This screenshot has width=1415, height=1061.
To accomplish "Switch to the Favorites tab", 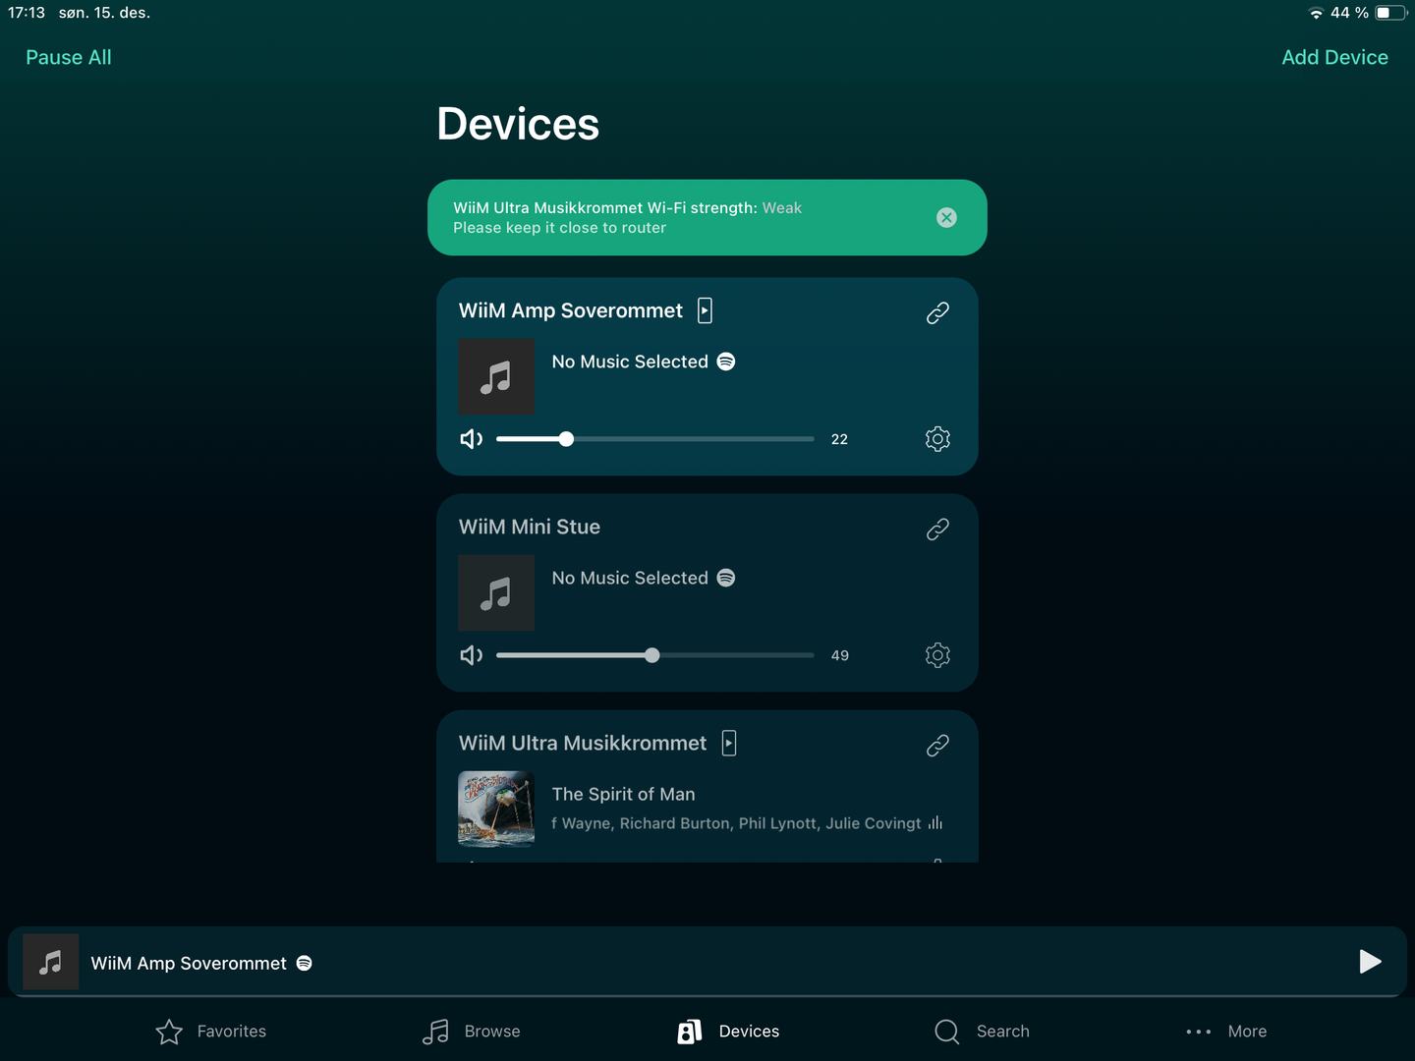I will pyautogui.click(x=211, y=1032).
